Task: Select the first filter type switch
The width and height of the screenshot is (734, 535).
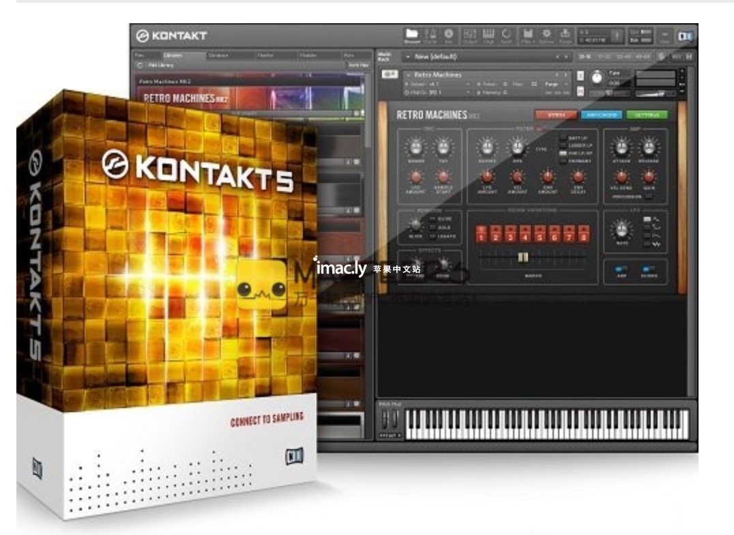Action: pos(563,139)
